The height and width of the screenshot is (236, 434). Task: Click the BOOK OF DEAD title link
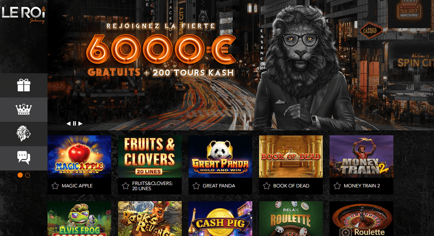point(291,186)
